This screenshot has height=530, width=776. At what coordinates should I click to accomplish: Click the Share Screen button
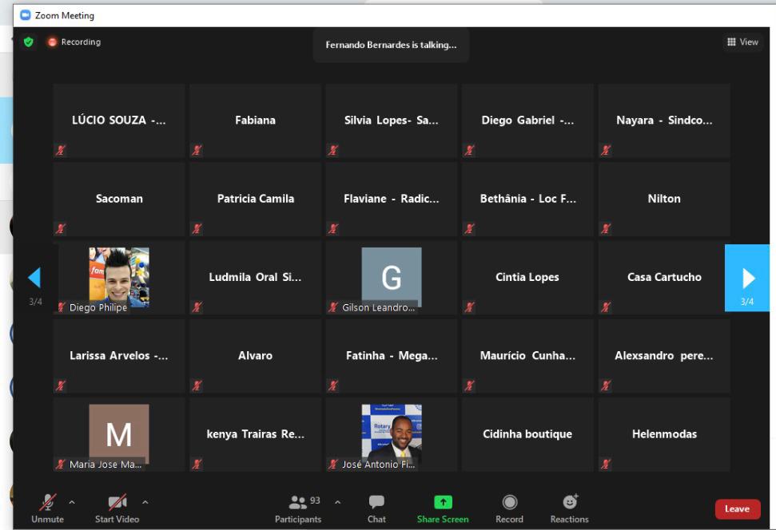(x=443, y=508)
